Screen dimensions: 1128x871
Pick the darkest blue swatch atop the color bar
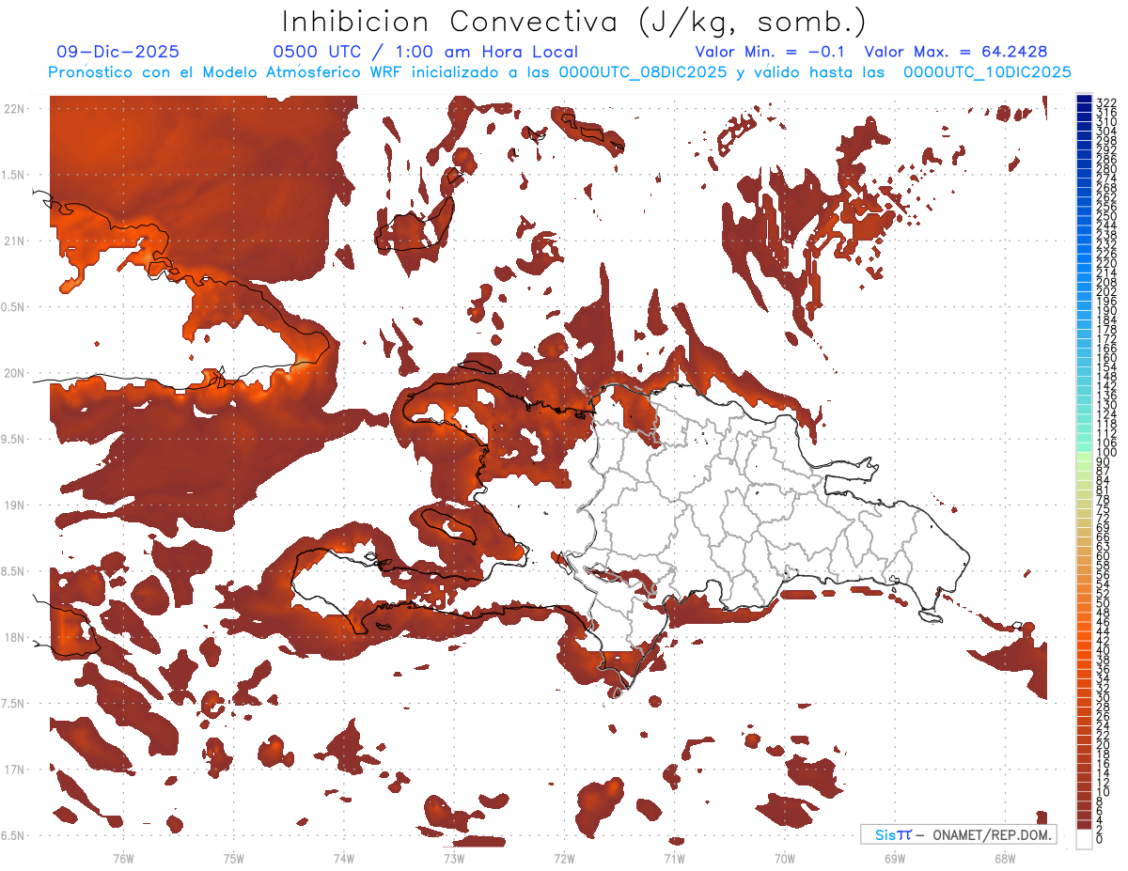[x=1084, y=98]
